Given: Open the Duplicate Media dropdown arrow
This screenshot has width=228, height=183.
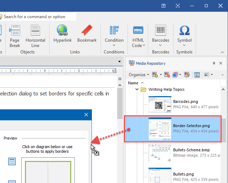Looking at the screenshot, I should point(180,75).
